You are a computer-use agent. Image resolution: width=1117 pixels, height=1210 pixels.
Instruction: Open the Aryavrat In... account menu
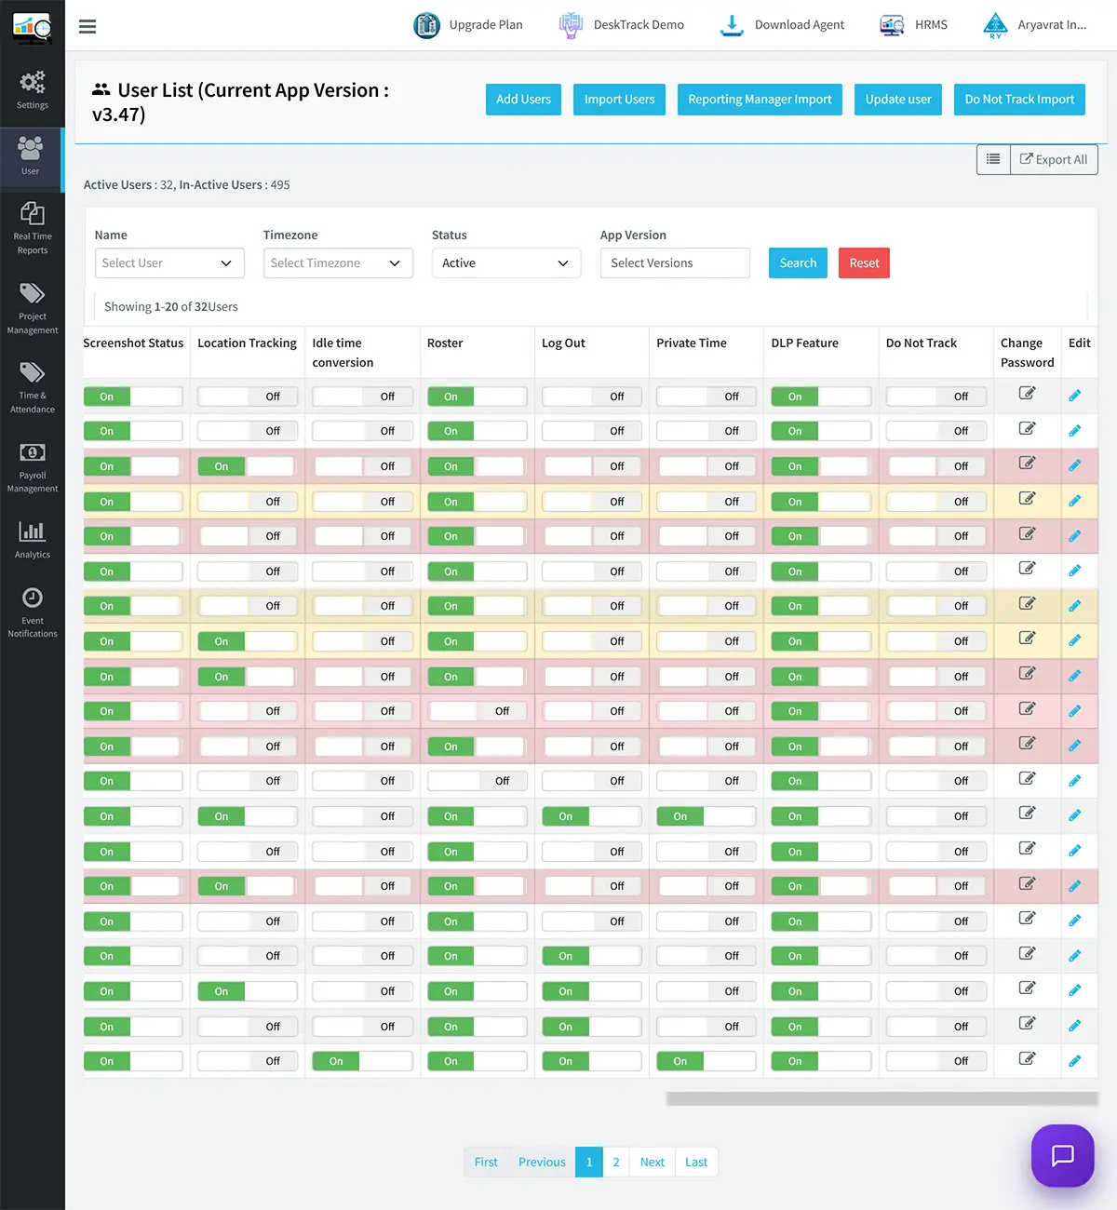tap(1035, 25)
